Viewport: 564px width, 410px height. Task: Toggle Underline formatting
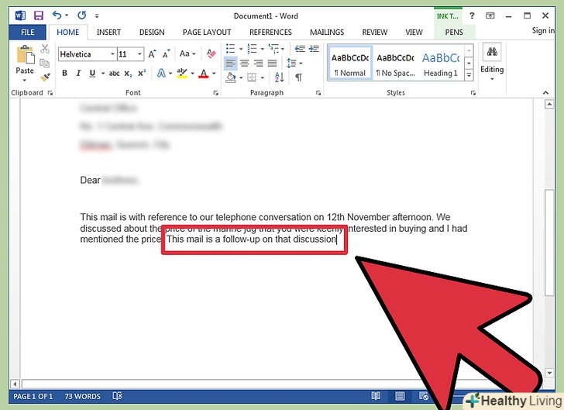tap(92, 74)
